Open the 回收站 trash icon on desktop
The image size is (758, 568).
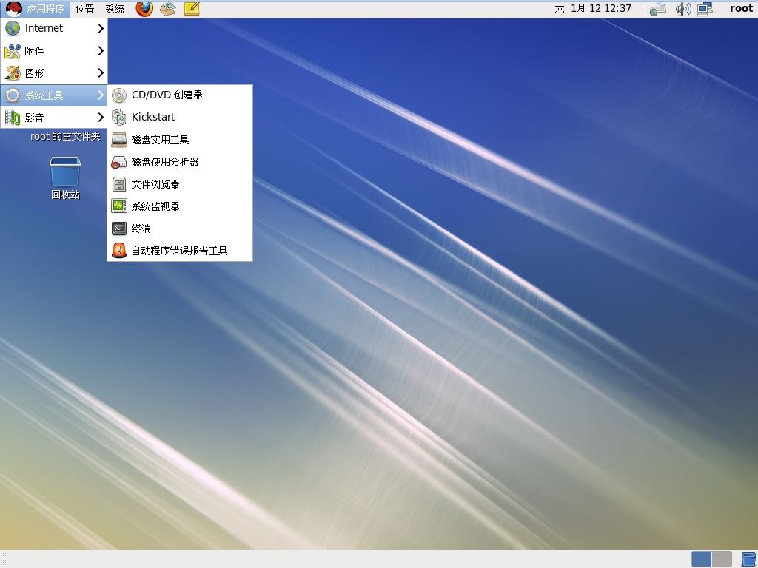tap(65, 178)
